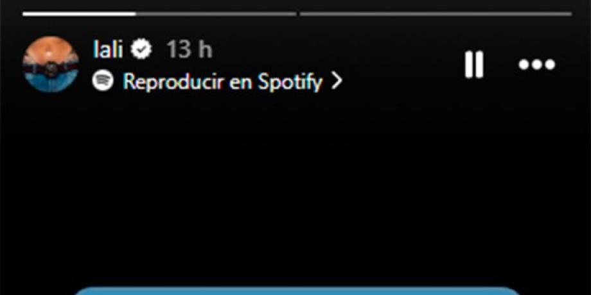
Task: Play this story's song on Spotify
Action: (223, 81)
